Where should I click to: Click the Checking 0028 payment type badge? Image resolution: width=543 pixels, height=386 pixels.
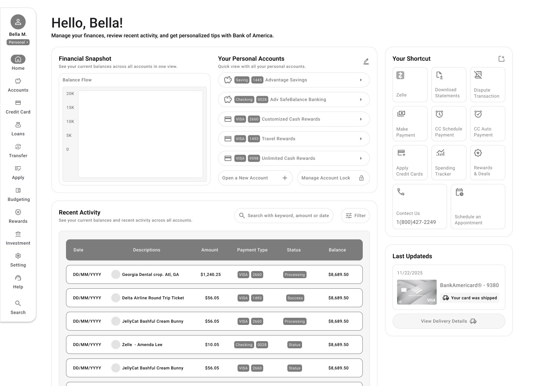click(251, 345)
